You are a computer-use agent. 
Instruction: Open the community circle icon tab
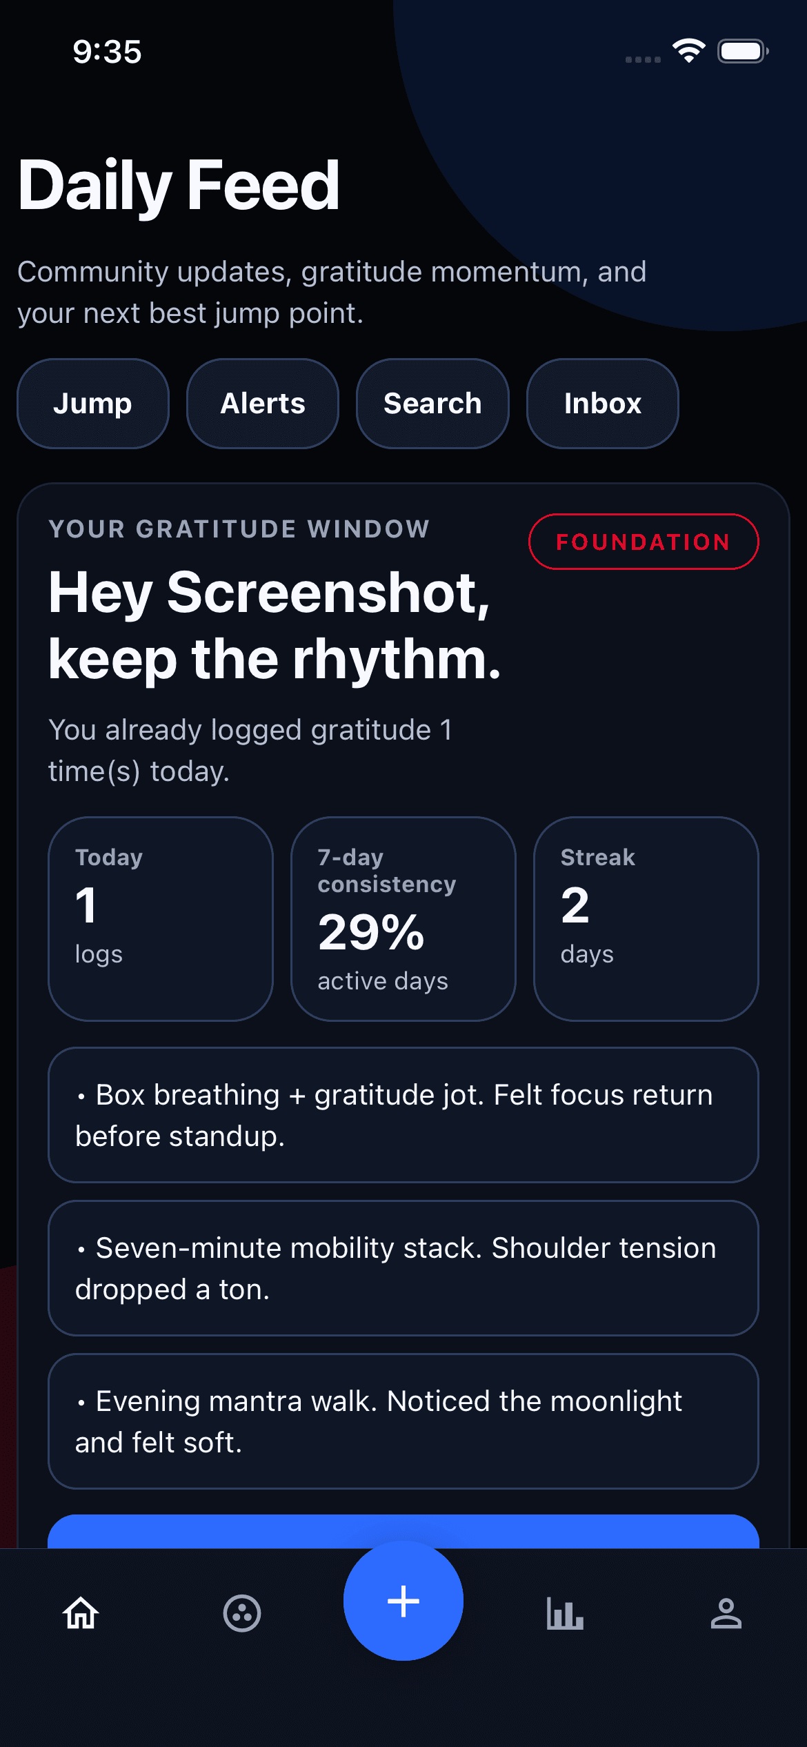tap(242, 1613)
